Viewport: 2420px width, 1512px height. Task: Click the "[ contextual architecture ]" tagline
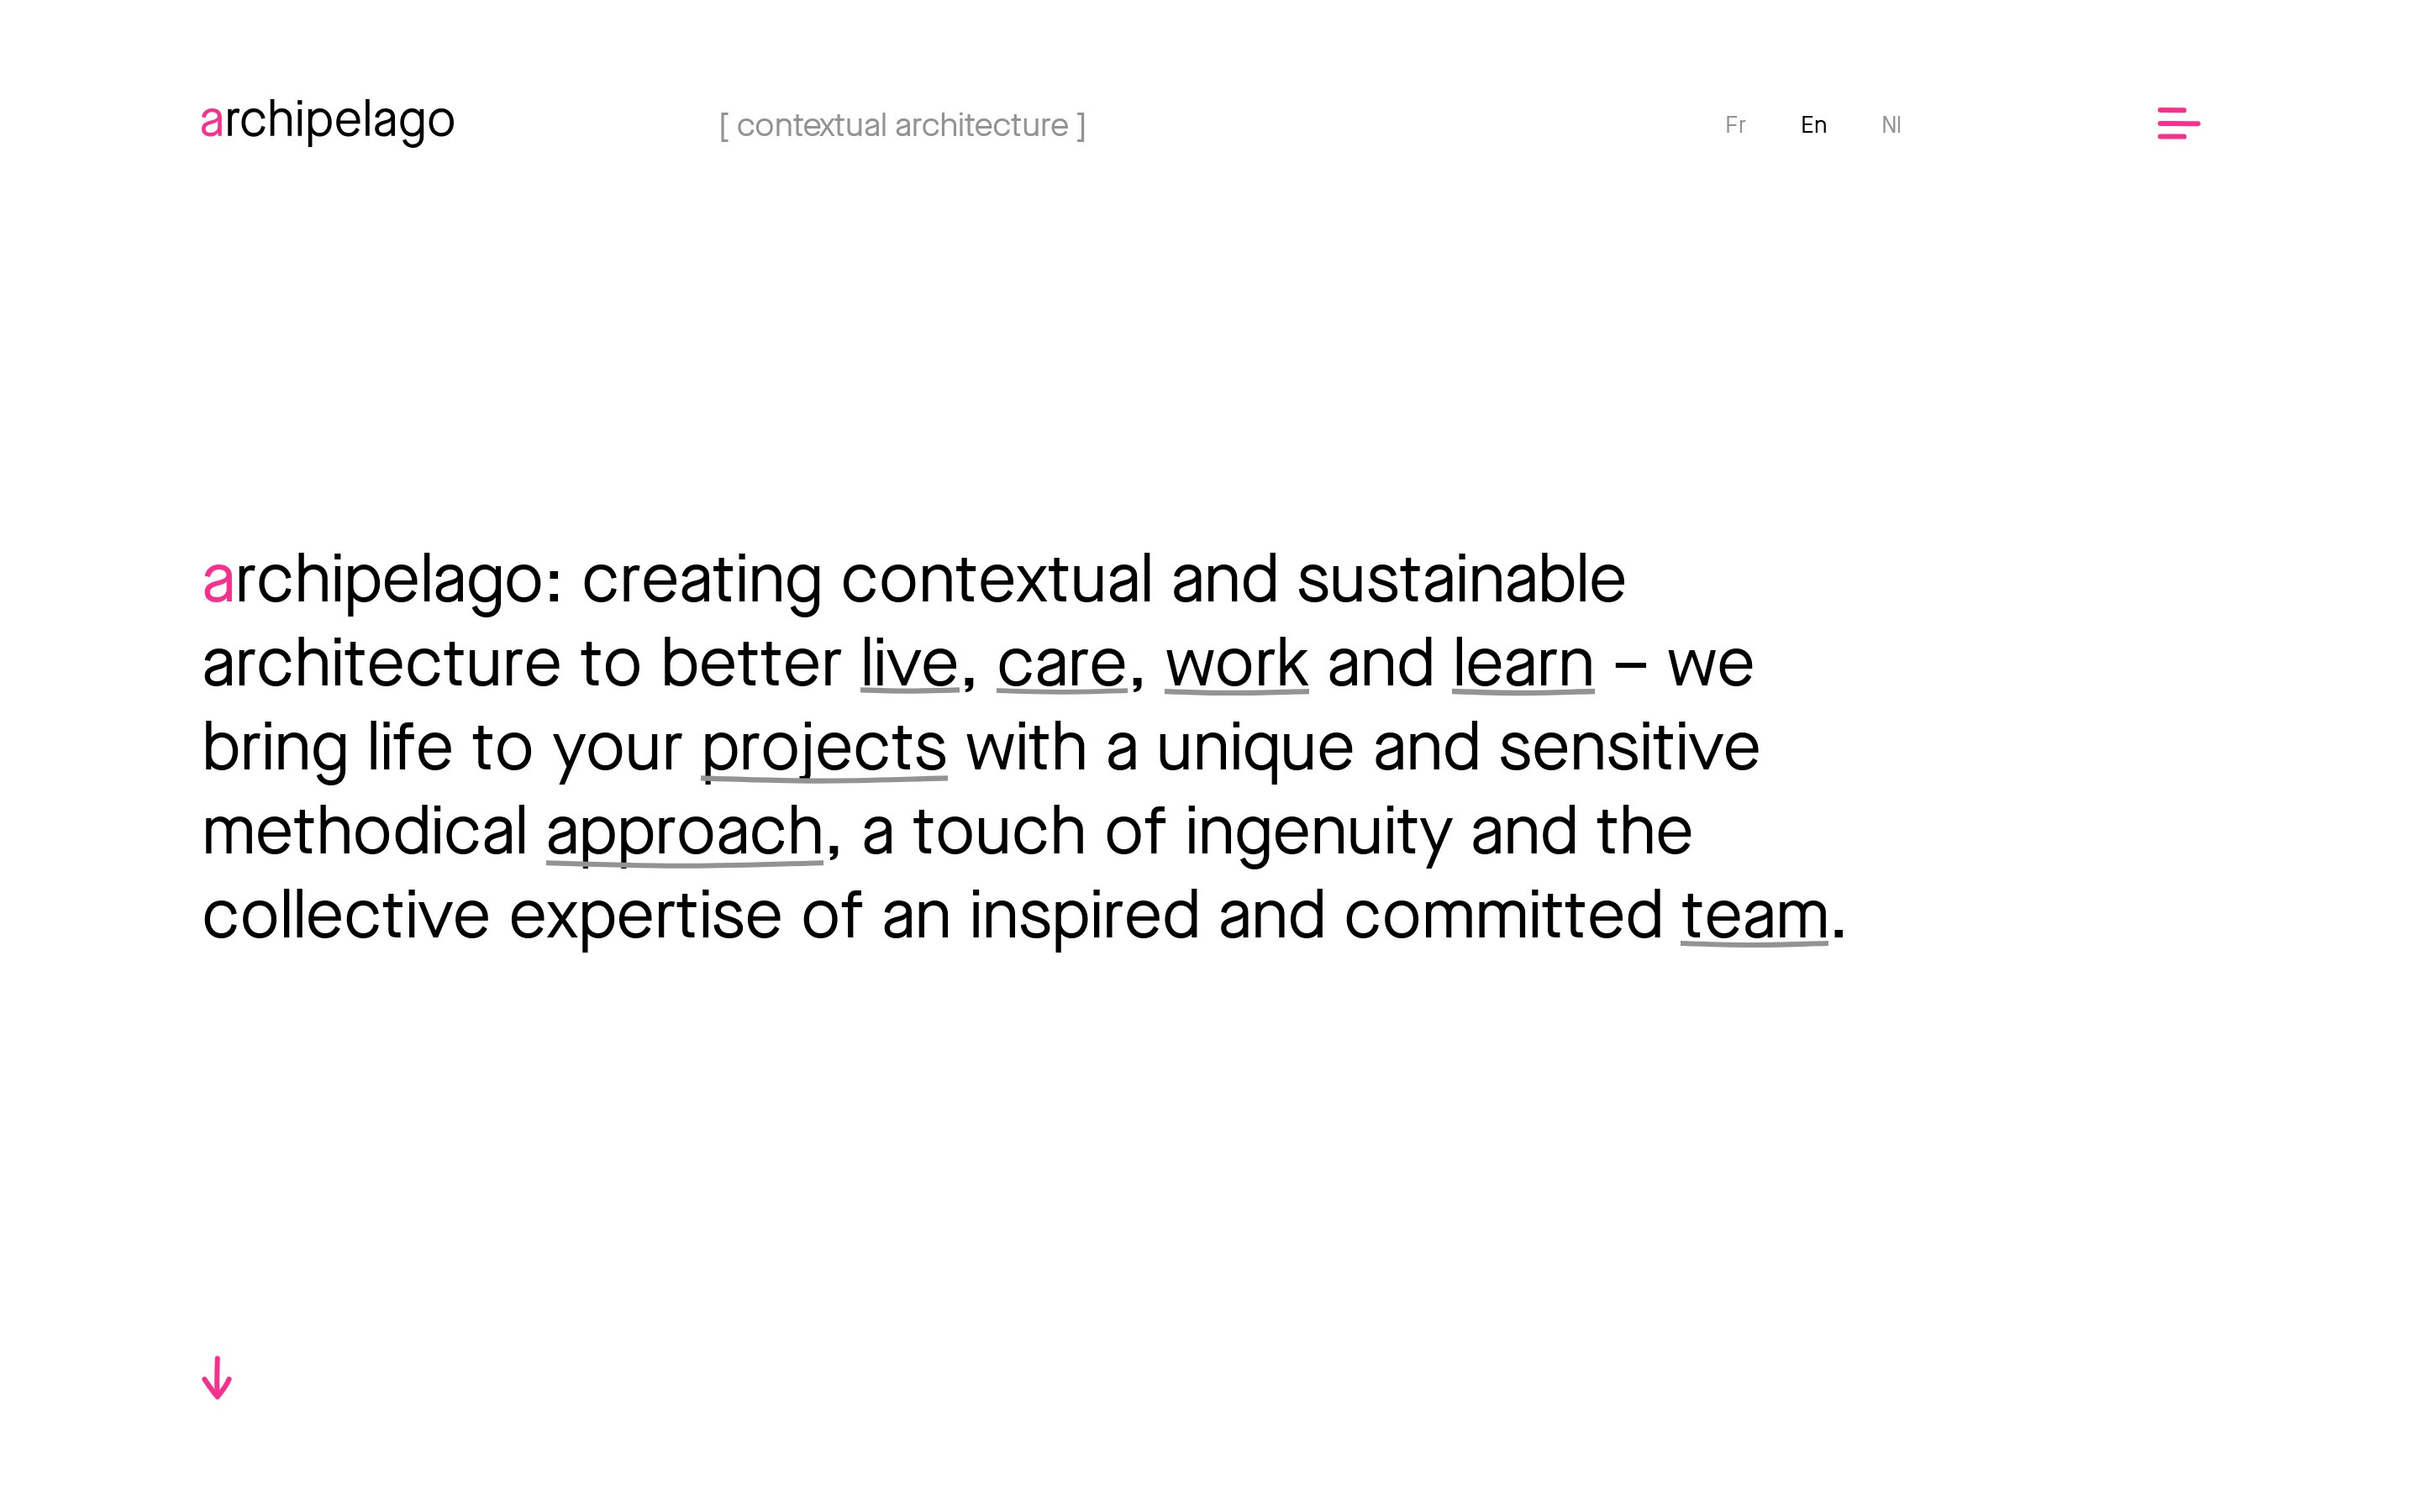[902, 126]
